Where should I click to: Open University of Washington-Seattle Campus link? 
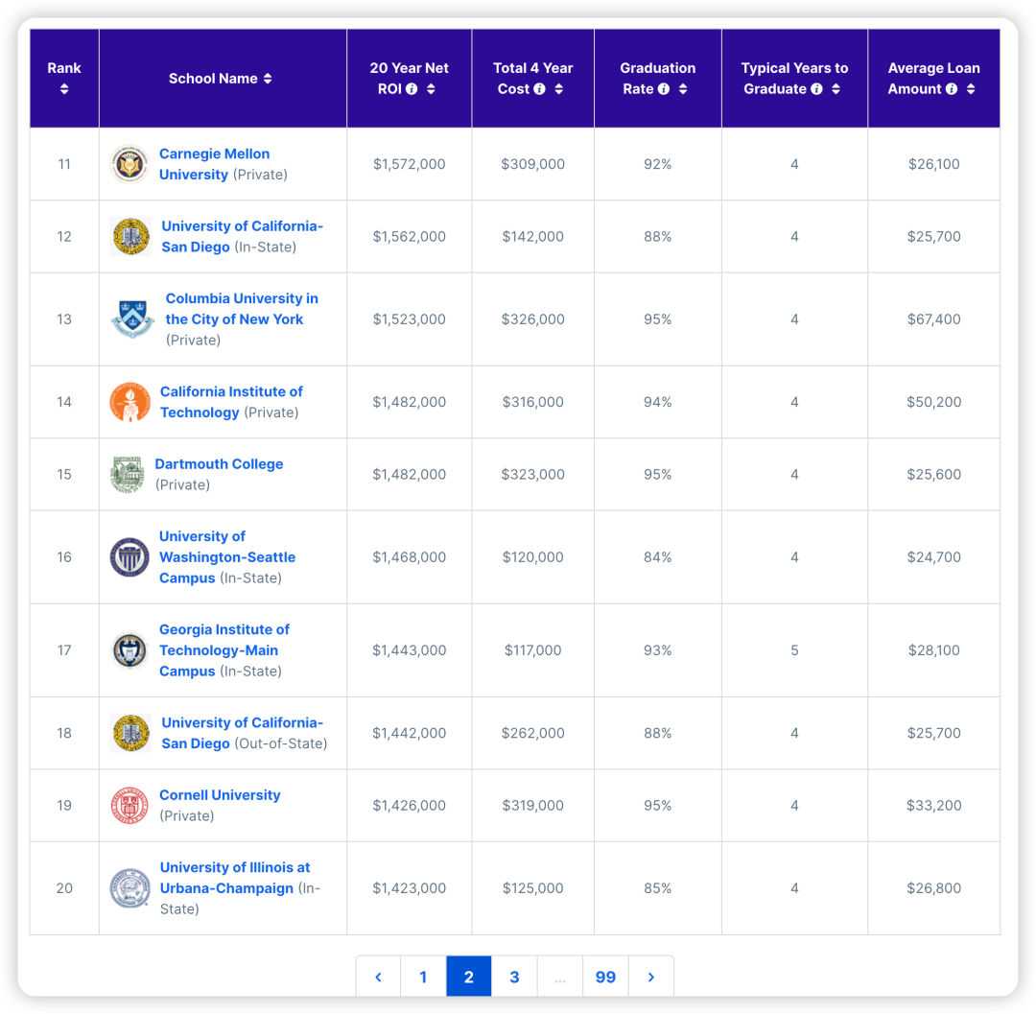[227, 556]
